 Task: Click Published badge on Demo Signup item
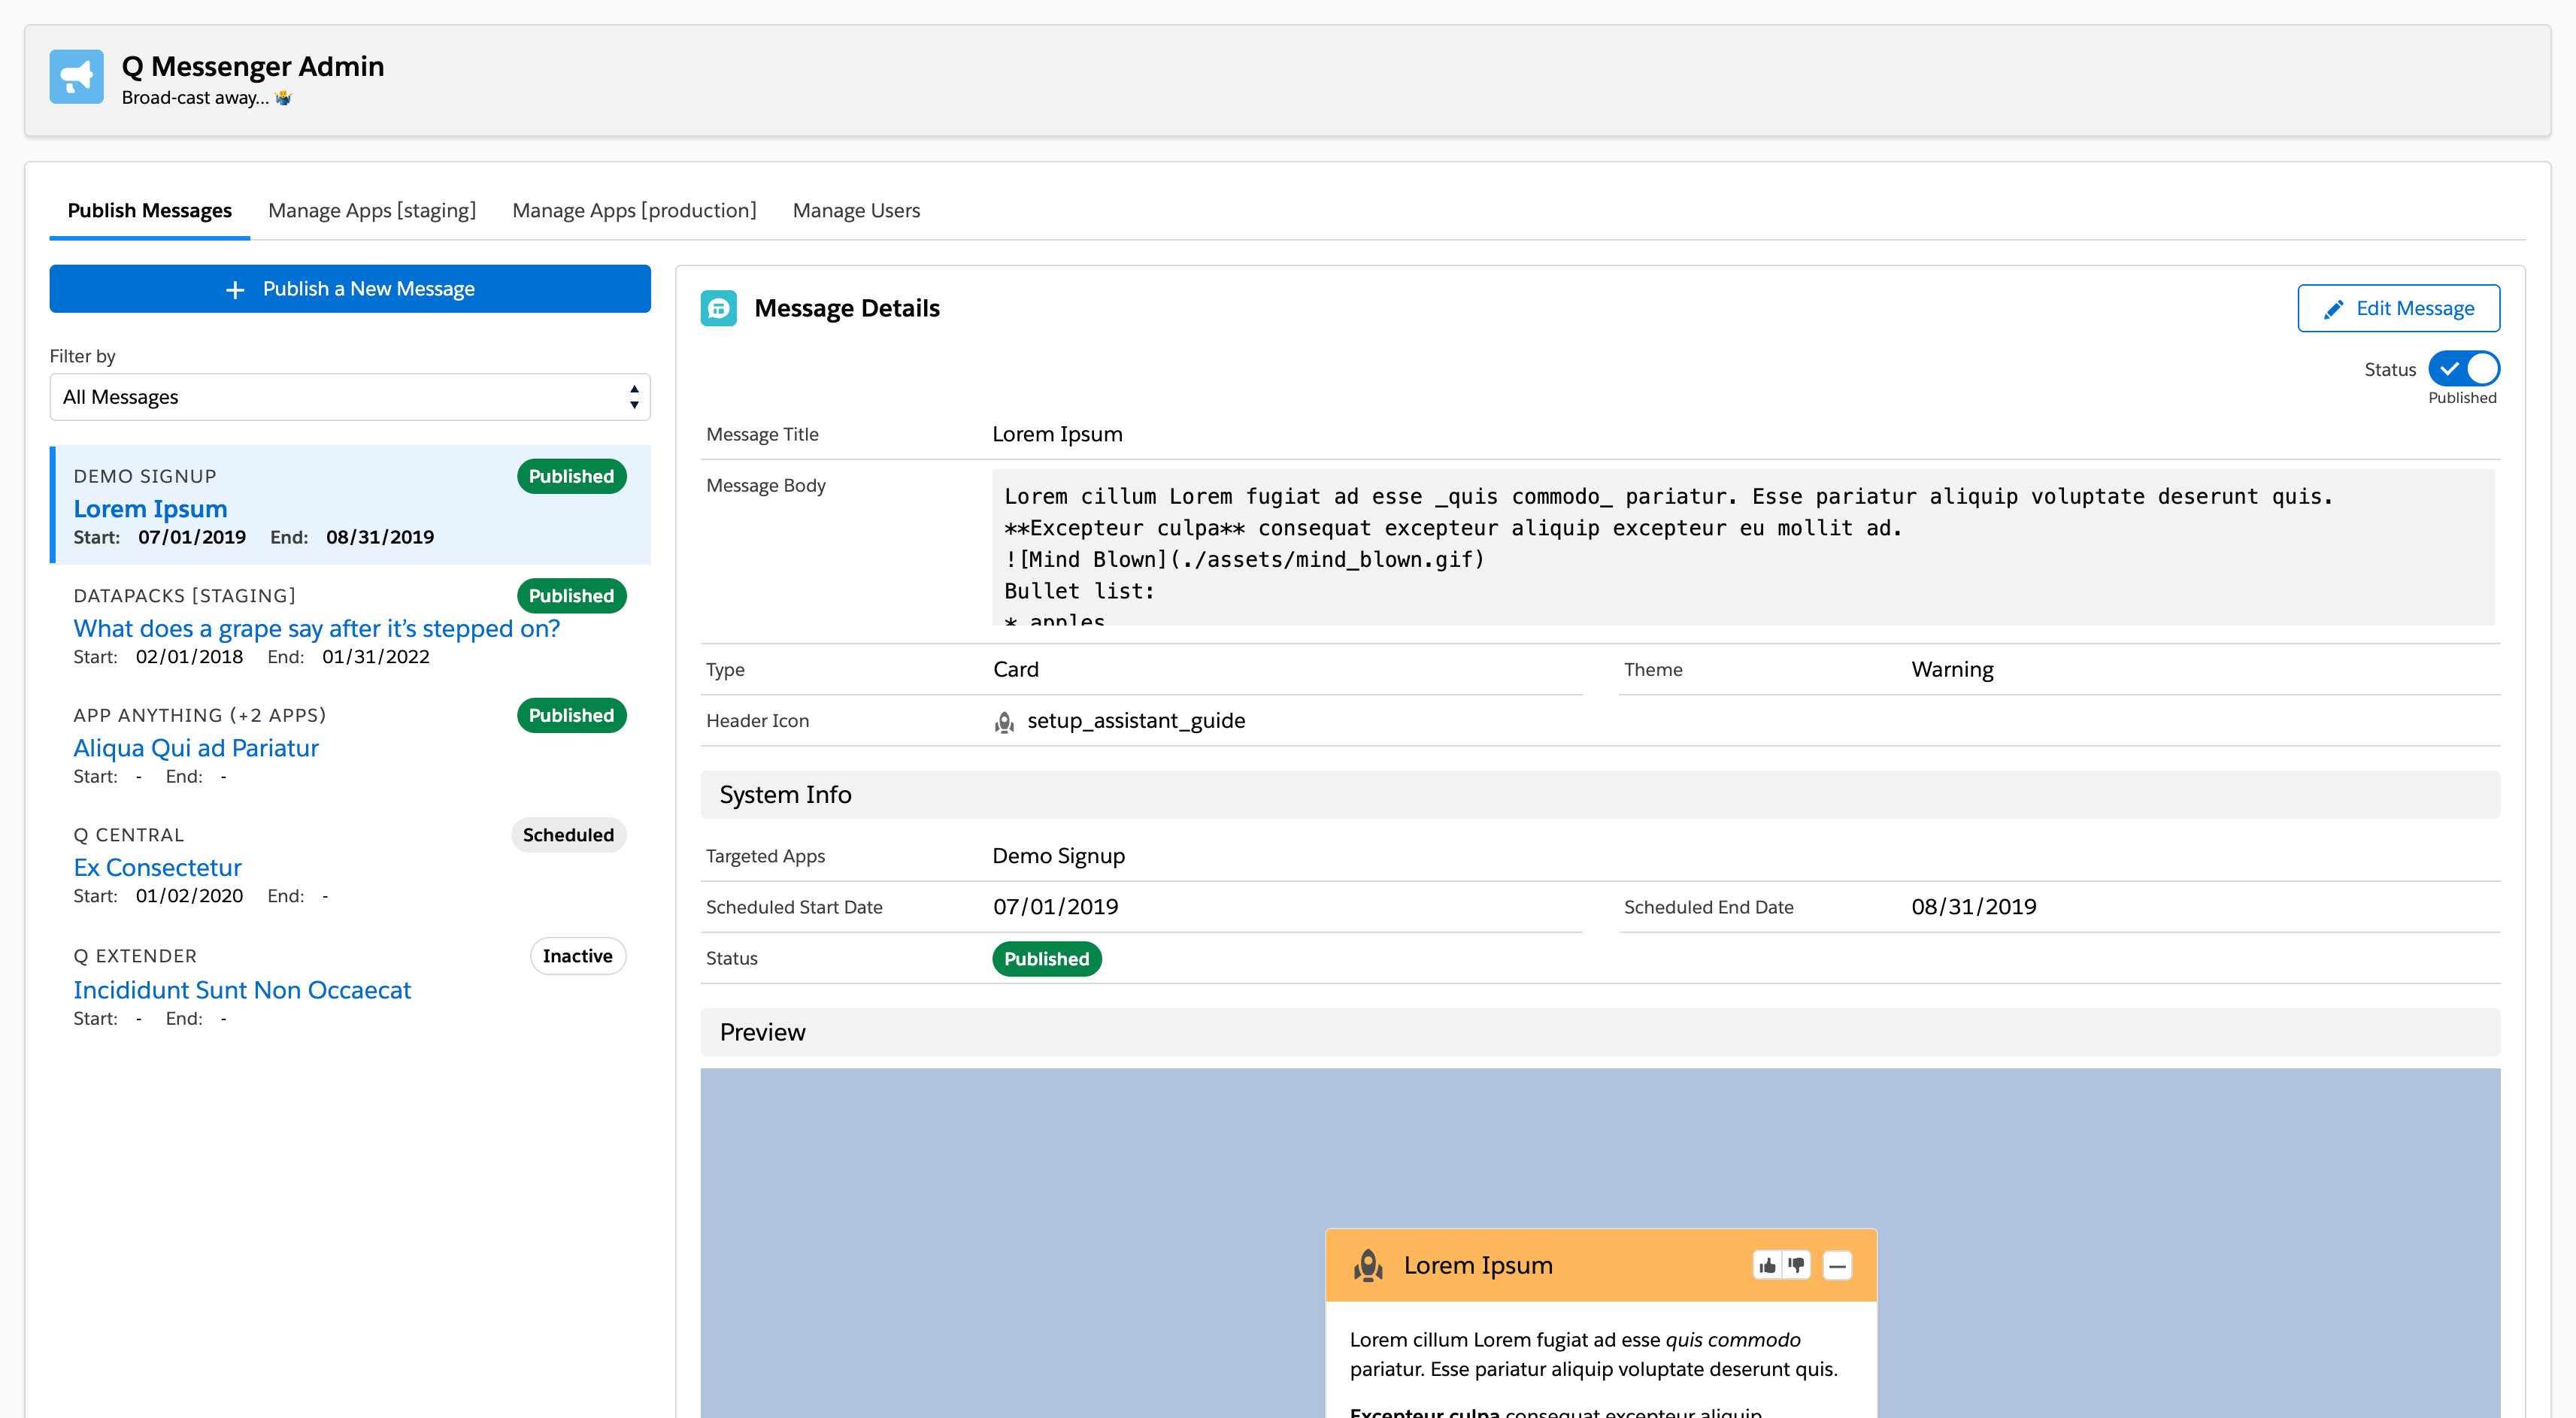click(571, 476)
